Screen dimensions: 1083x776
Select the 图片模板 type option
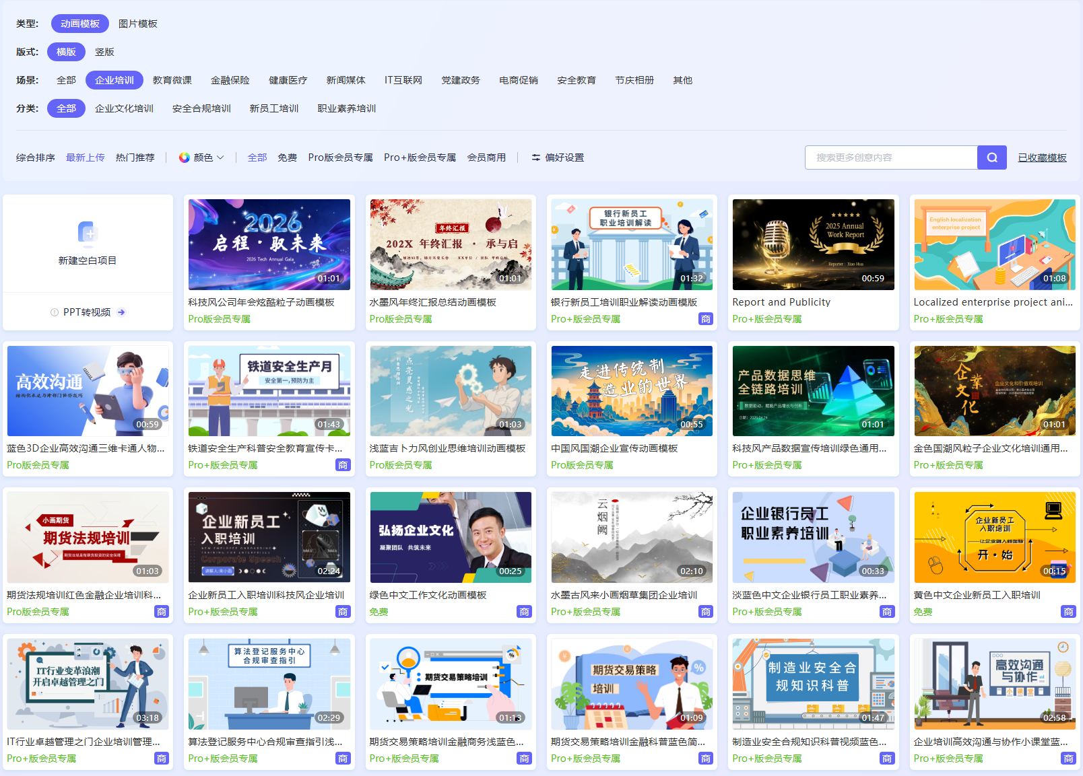pyautogui.click(x=138, y=24)
